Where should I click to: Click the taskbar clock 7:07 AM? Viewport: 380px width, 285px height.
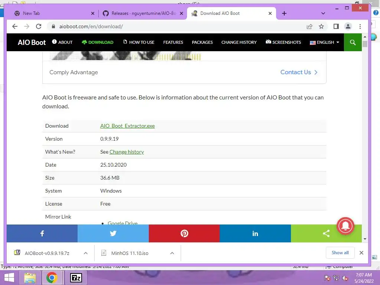coord(364,275)
